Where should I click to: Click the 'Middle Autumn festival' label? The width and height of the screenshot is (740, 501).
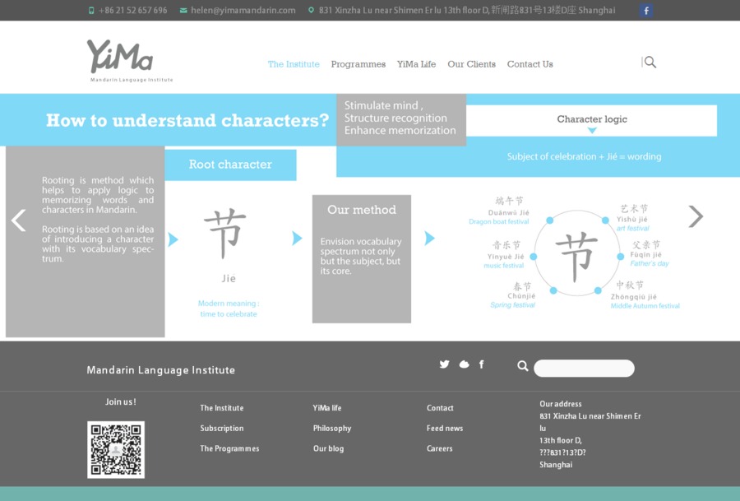(645, 306)
